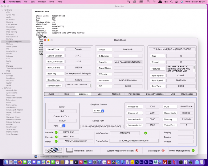Image resolution: width=208 pixels, height=166 pixels.
Task: Click the GateKeeper red X status icon
Action: pos(163,151)
